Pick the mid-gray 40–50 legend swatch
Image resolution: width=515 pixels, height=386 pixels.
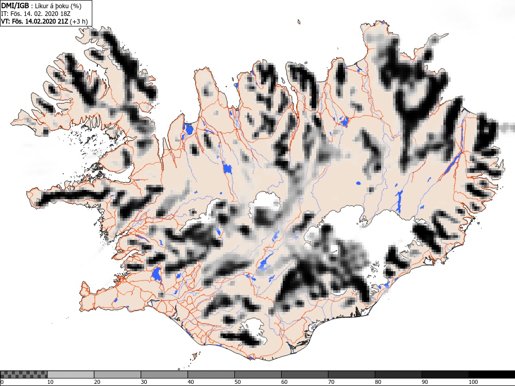[x=211, y=375]
